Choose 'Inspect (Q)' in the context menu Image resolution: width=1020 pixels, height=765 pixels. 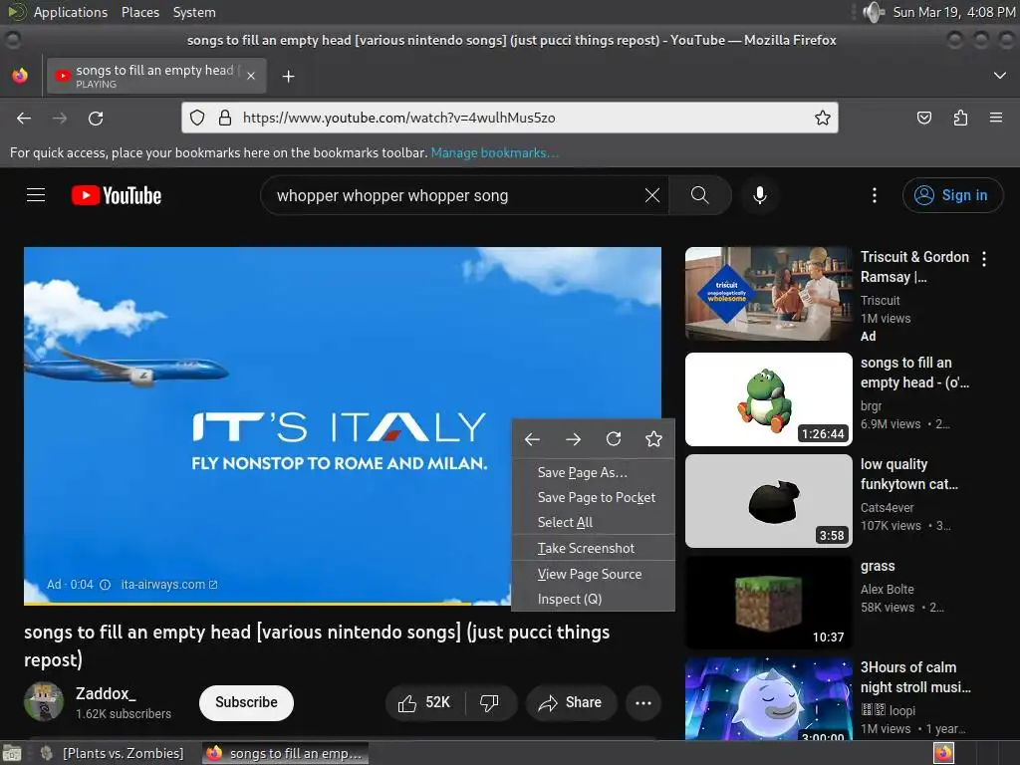(594, 599)
